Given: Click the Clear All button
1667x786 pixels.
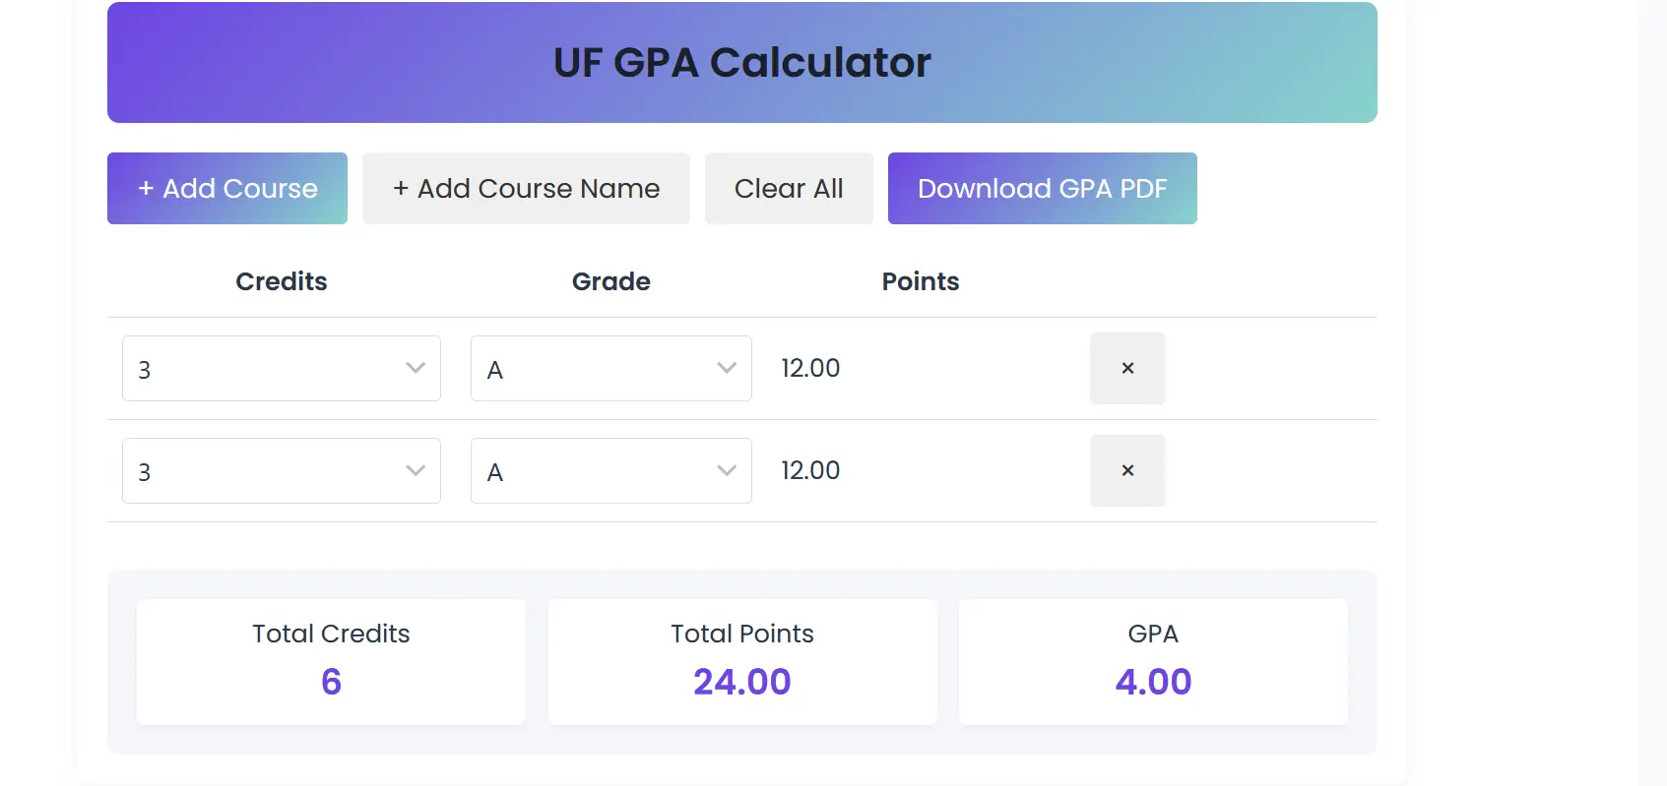Looking at the screenshot, I should click(x=789, y=188).
